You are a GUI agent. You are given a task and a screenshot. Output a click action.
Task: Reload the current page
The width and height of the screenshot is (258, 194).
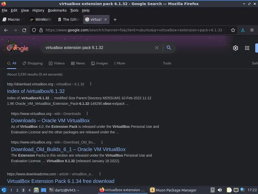[24, 30]
